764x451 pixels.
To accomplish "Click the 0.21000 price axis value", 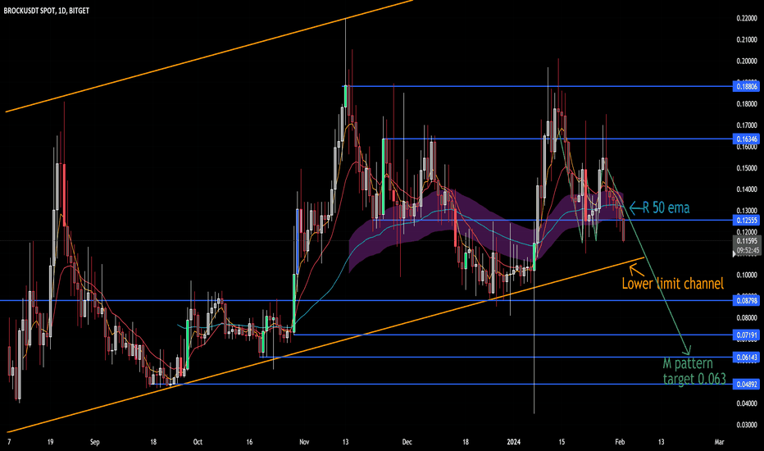I will 747,39.
